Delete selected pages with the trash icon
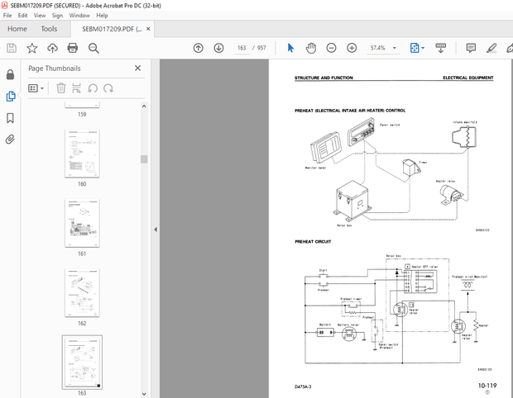The width and height of the screenshot is (513, 398). (x=61, y=88)
